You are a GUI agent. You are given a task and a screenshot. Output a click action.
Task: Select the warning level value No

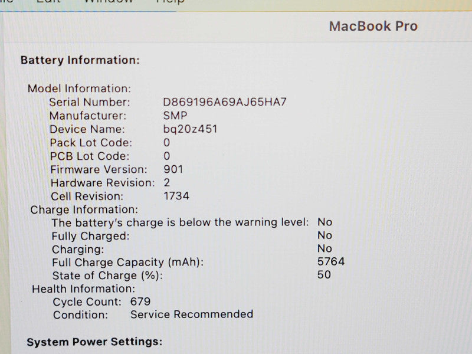(x=325, y=222)
